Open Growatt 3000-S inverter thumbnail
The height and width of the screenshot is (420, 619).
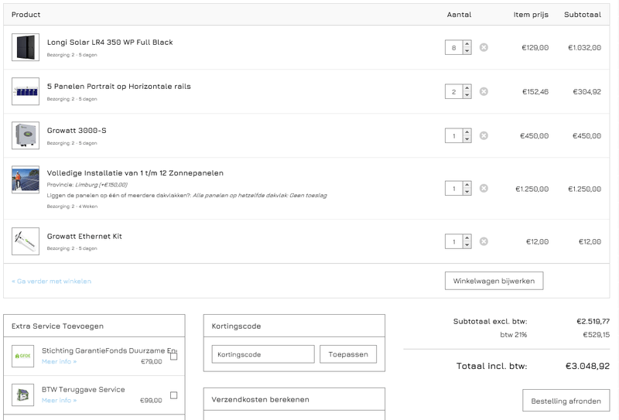26,135
